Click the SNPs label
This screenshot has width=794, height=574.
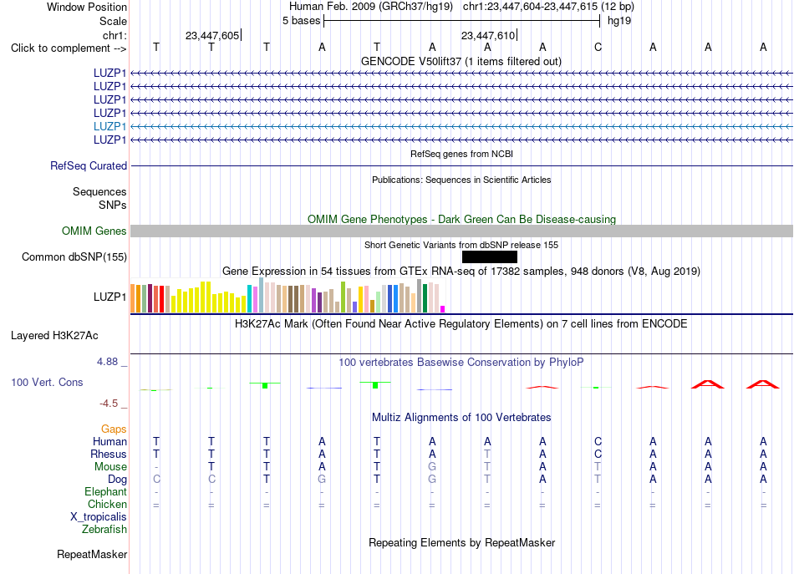coord(113,205)
